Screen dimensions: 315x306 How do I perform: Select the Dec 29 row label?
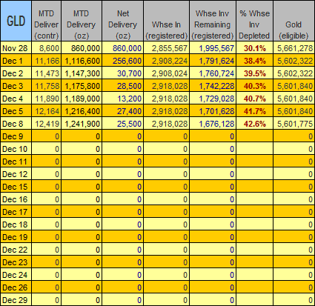click(16, 300)
